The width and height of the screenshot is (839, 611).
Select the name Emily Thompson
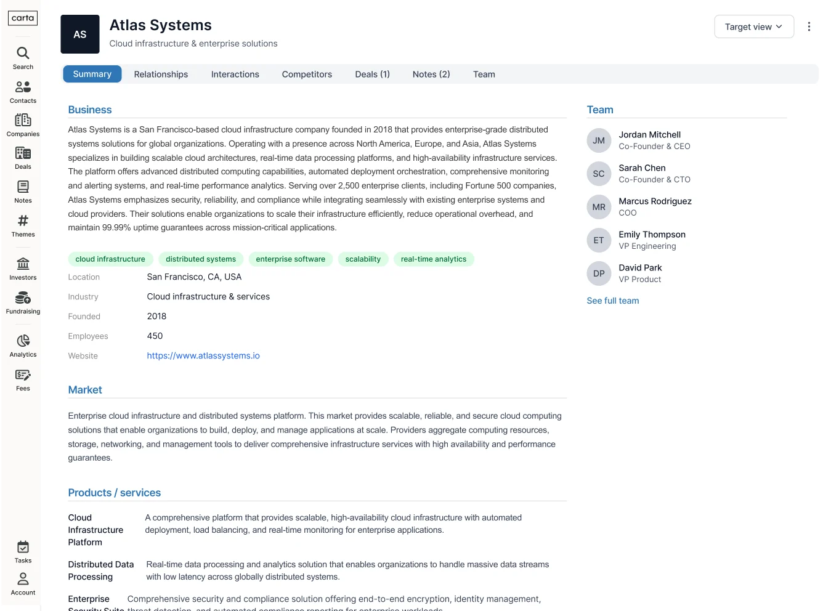[x=652, y=234]
